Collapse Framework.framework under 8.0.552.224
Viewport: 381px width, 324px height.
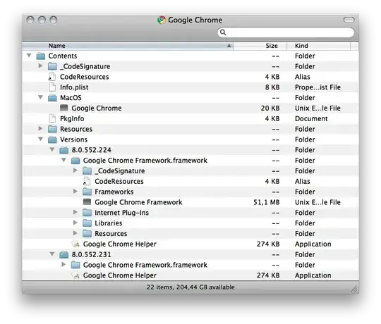pyautogui.click(x=64, y=160)
